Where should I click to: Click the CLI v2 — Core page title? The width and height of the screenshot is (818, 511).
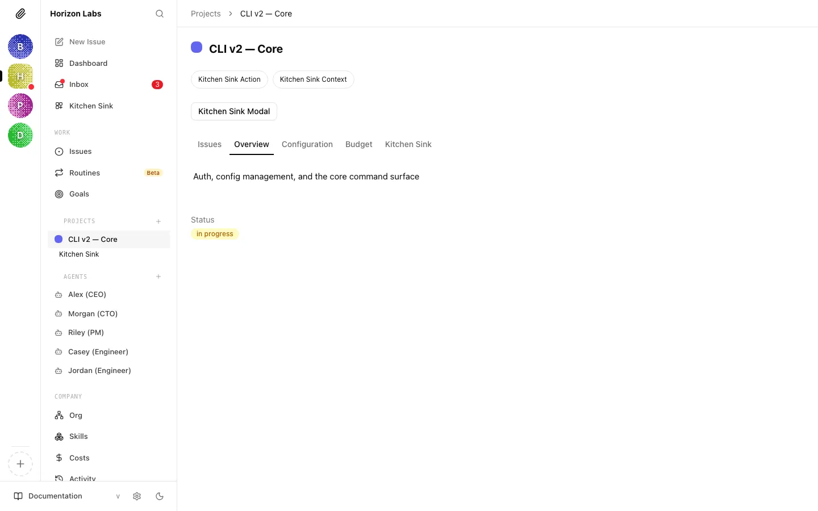click(x=246, y=49)
